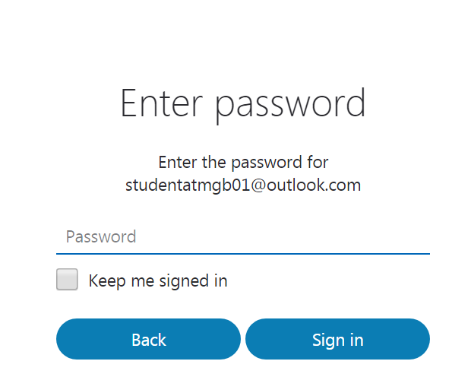Viewport: 471px width, 377px height.
Task: Click the blue underline of the password field
Action: coord(243,254)
